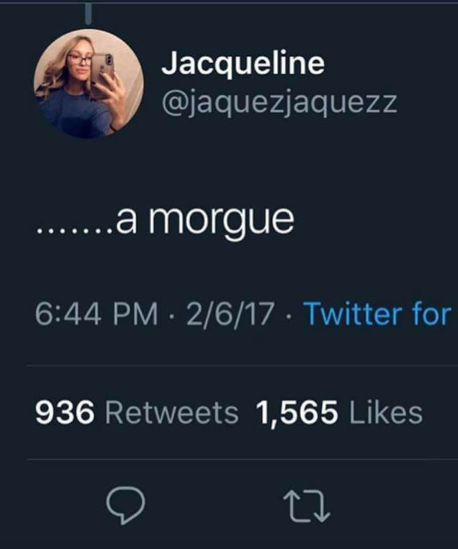Click the divider line above retweet counts
458x549 pixels.
coord(243,365)
